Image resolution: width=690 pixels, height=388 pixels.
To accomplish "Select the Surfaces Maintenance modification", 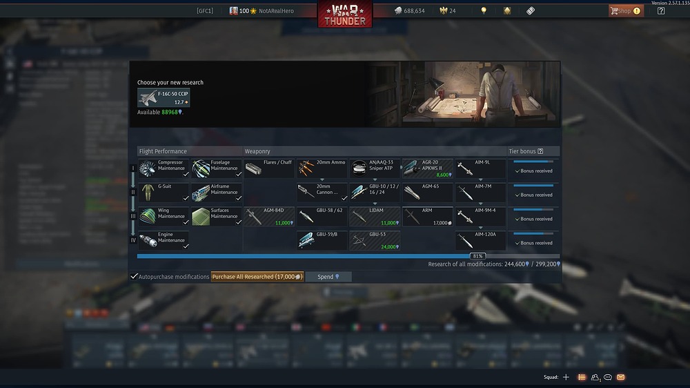I will (216, 217).
